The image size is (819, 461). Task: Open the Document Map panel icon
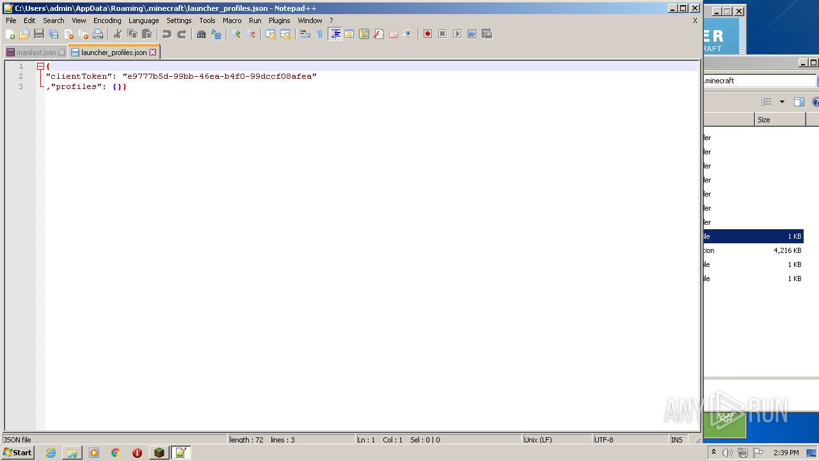click(x=364, y=34)
